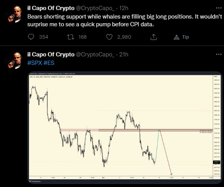Image resolution: width=224 pixels, height=187 pixels.
Task: Open il Capo Of Crypto name on first tweet
Action: [51, 8]
